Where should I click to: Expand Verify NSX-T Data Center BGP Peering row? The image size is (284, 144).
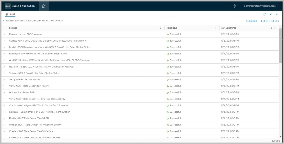[x=4, y=86]
